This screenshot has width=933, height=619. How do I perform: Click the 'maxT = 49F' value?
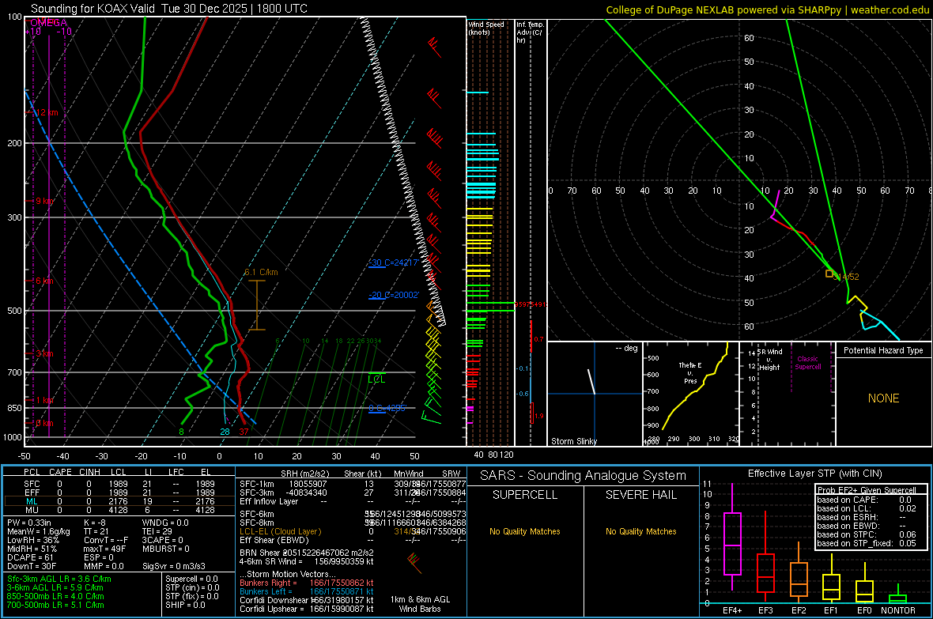tap(104, 549)
